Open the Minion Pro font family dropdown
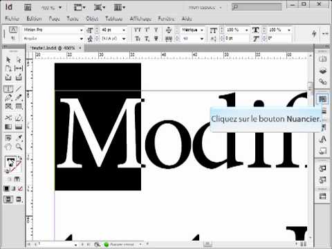332x249 pixels. pos(81,30)
